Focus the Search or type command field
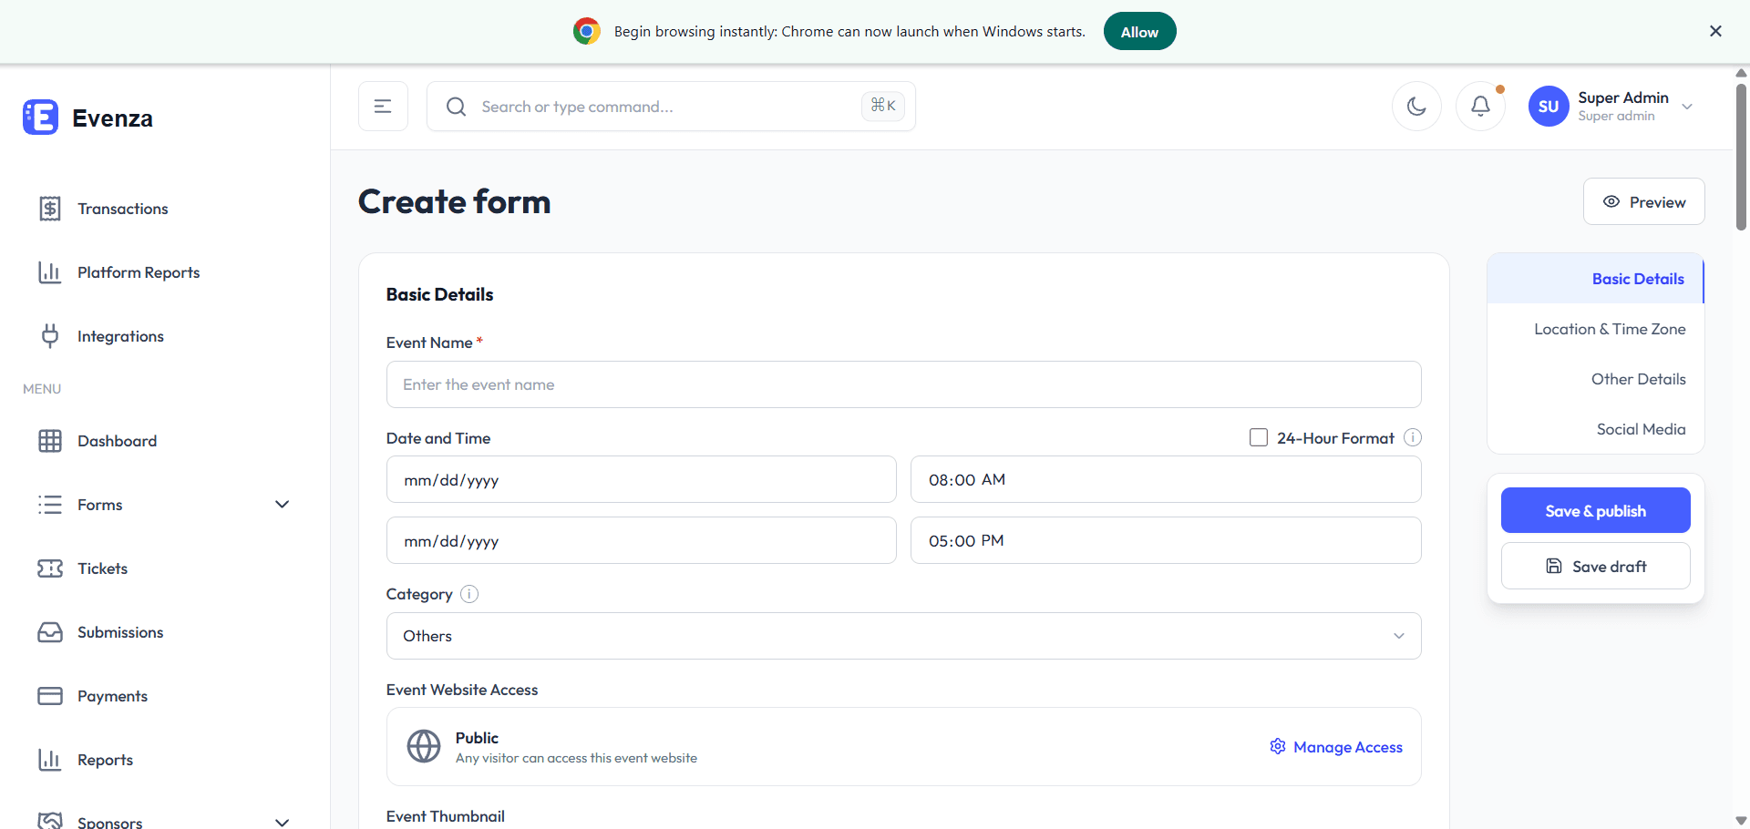The image size is (1750, 829). point(671,107)
